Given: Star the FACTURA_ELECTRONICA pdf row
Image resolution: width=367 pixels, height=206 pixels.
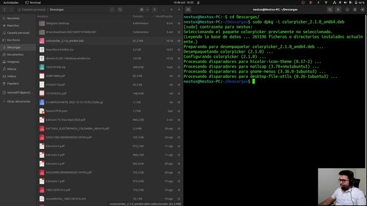Looking at the screenshot, I should coord(179,128).
